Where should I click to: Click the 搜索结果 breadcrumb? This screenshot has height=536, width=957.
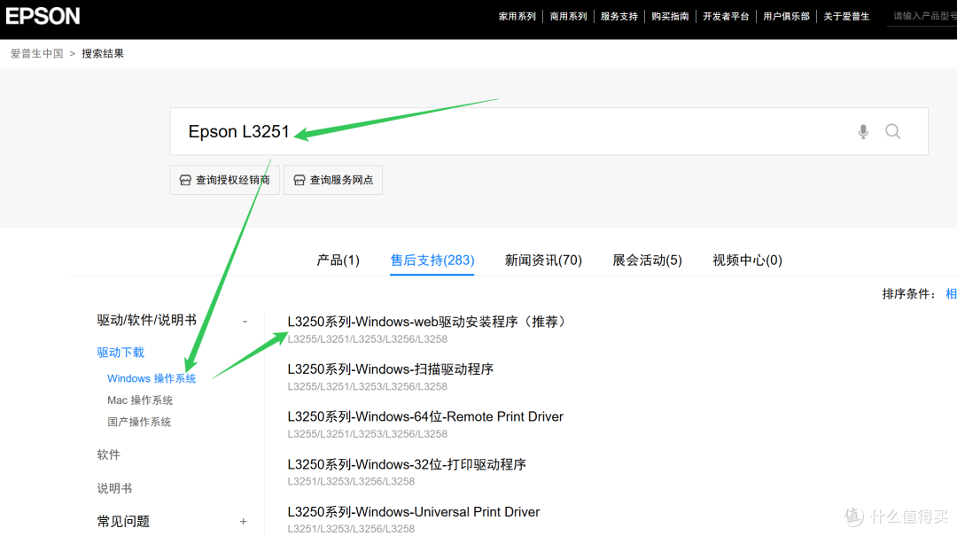tap(103, 54)
